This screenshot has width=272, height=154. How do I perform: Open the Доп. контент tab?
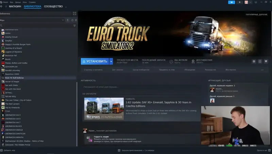(x=118, y=70)
